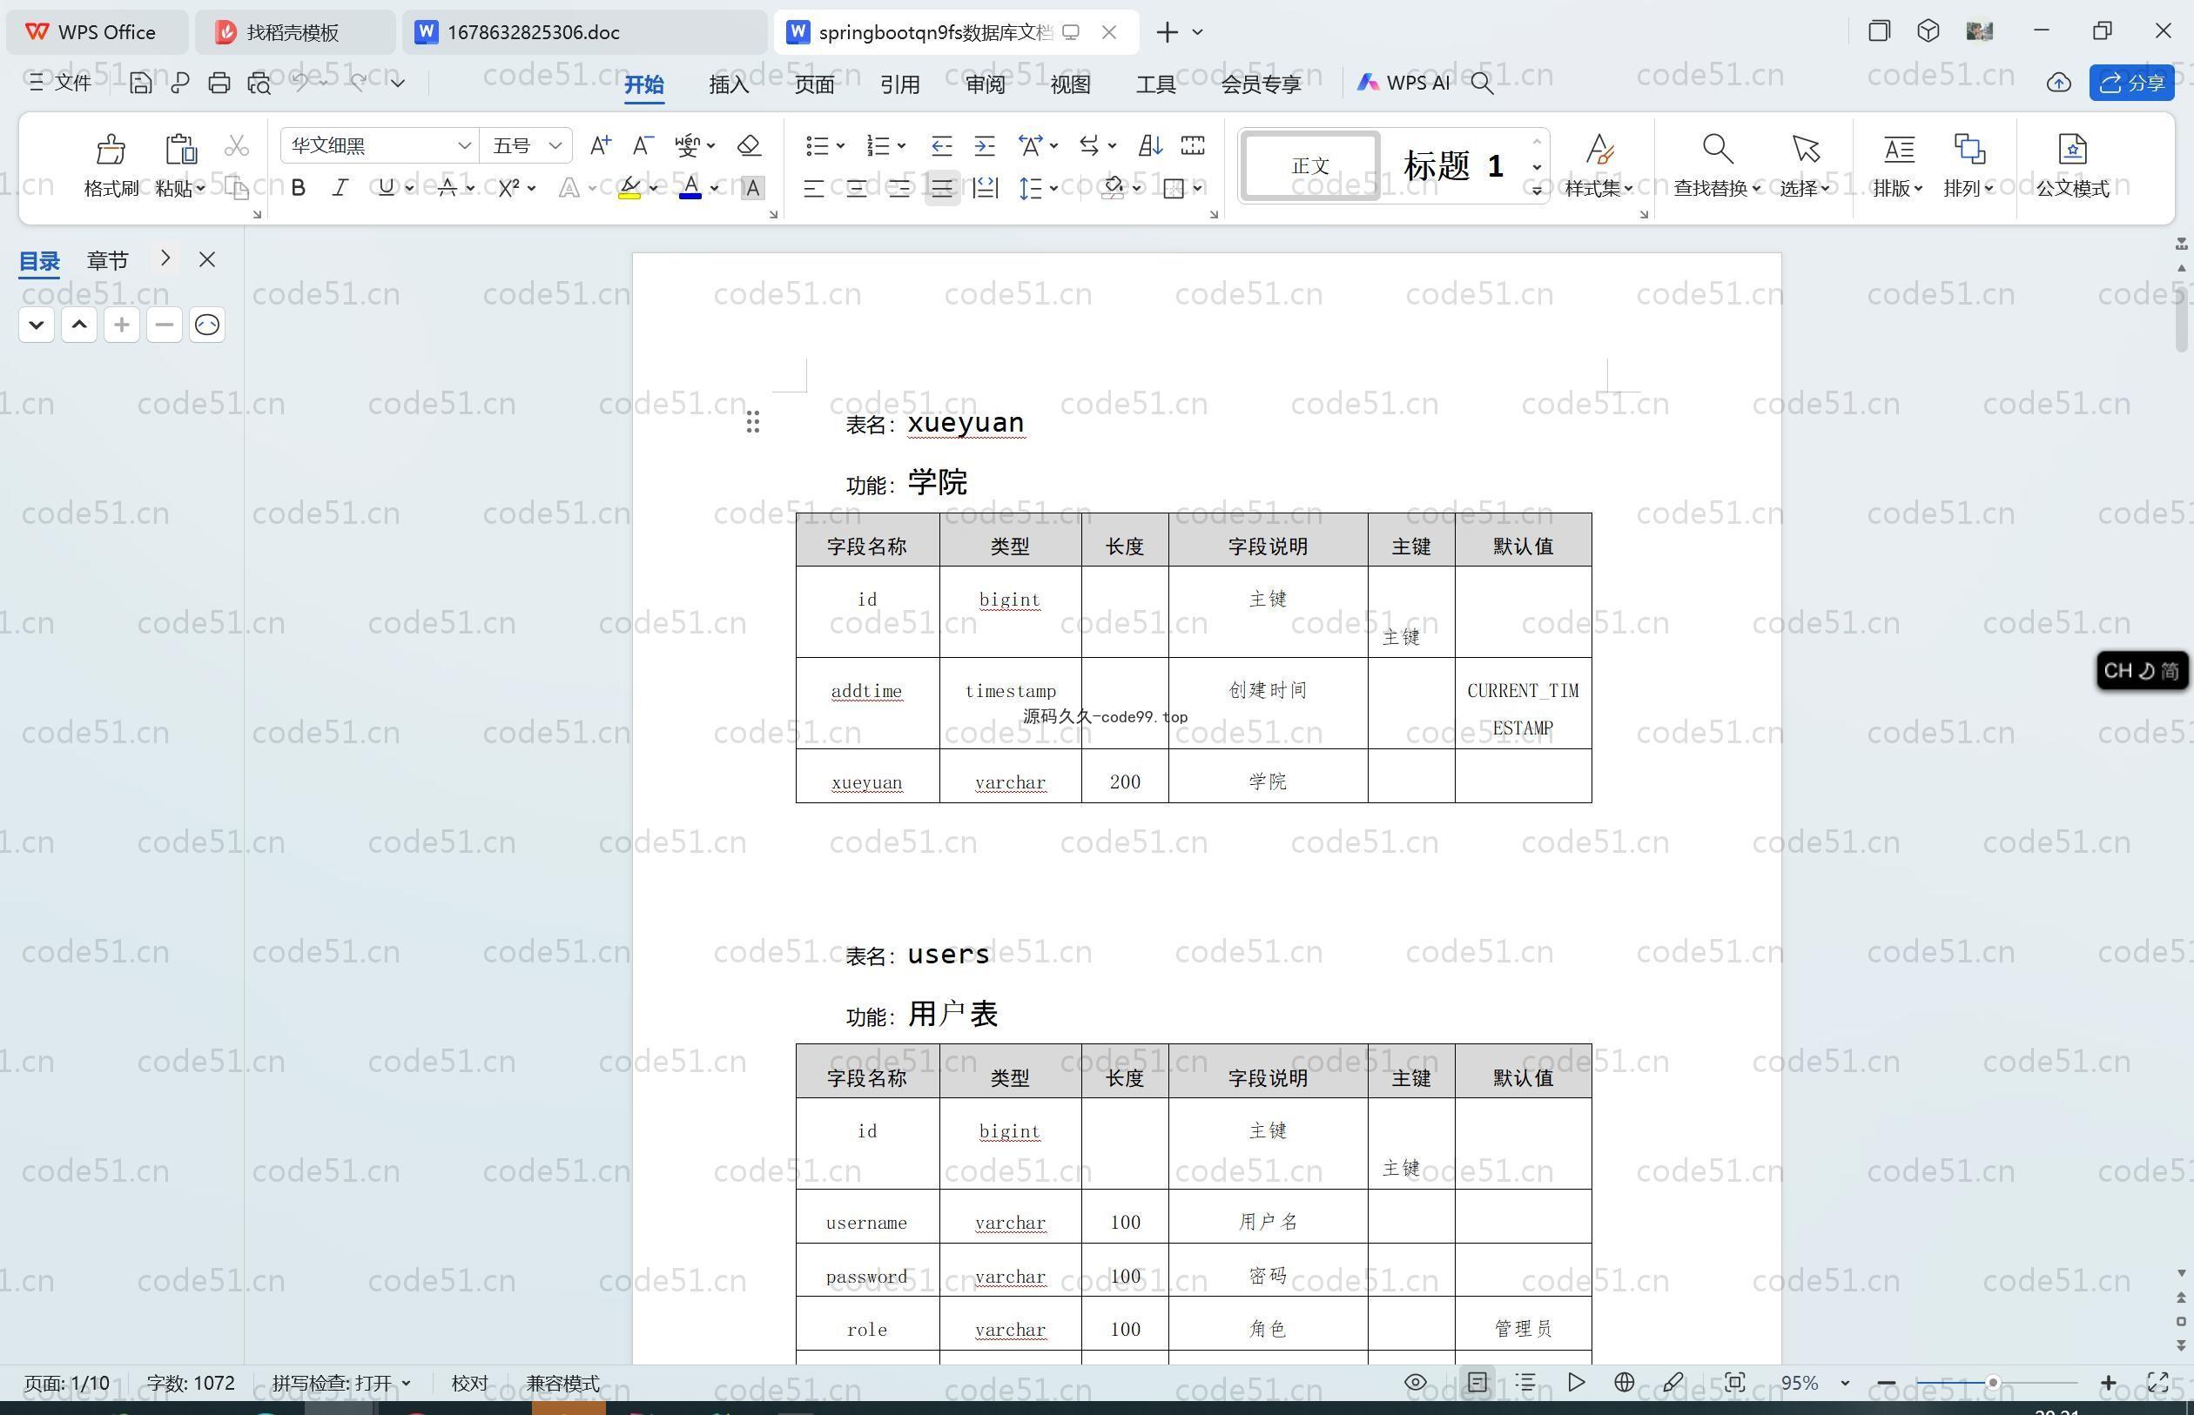
Task: Click 校对 proofread in status bar
Action: (x=469, y=1382)
